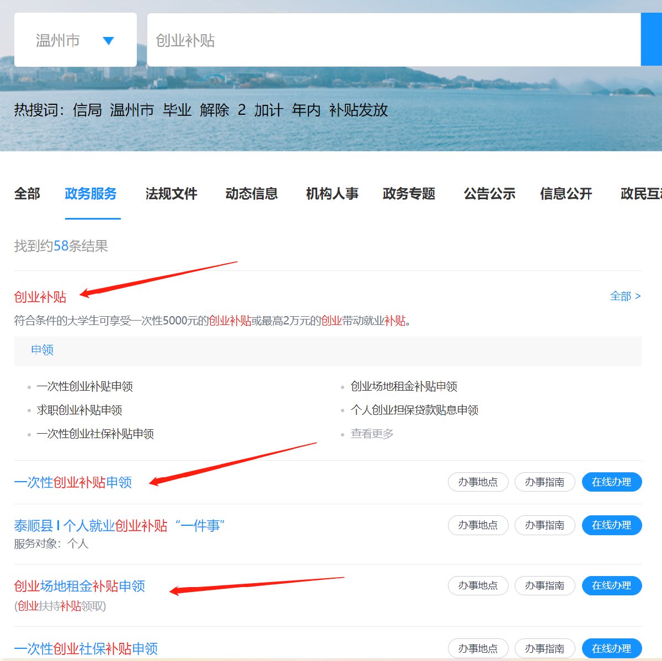This screenshot has height=661, width=662.
Task: Open 个人创业担保贷款贴息申领 list item
Action: click(414, 410)
